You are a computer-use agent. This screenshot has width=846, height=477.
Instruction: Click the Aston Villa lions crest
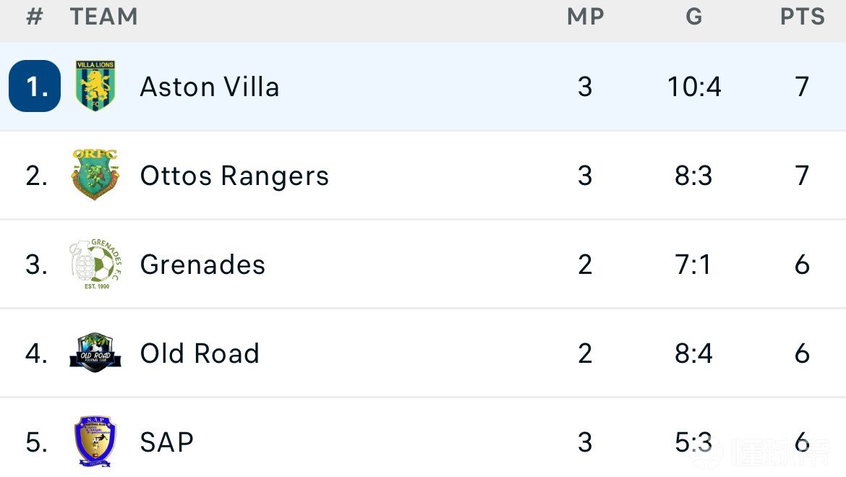click(95, 87)
